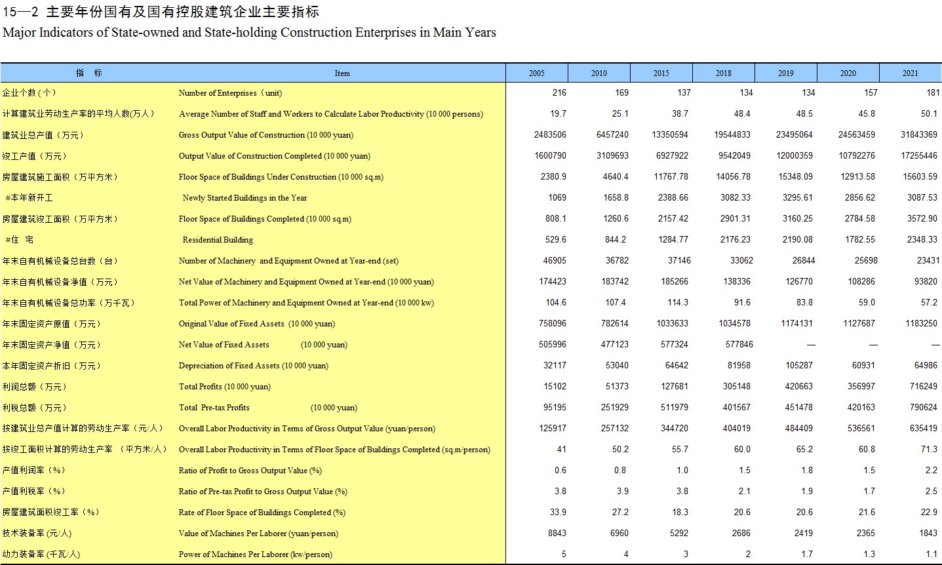Select 'Net Value of Fixed Assets' label

(263, 345)
